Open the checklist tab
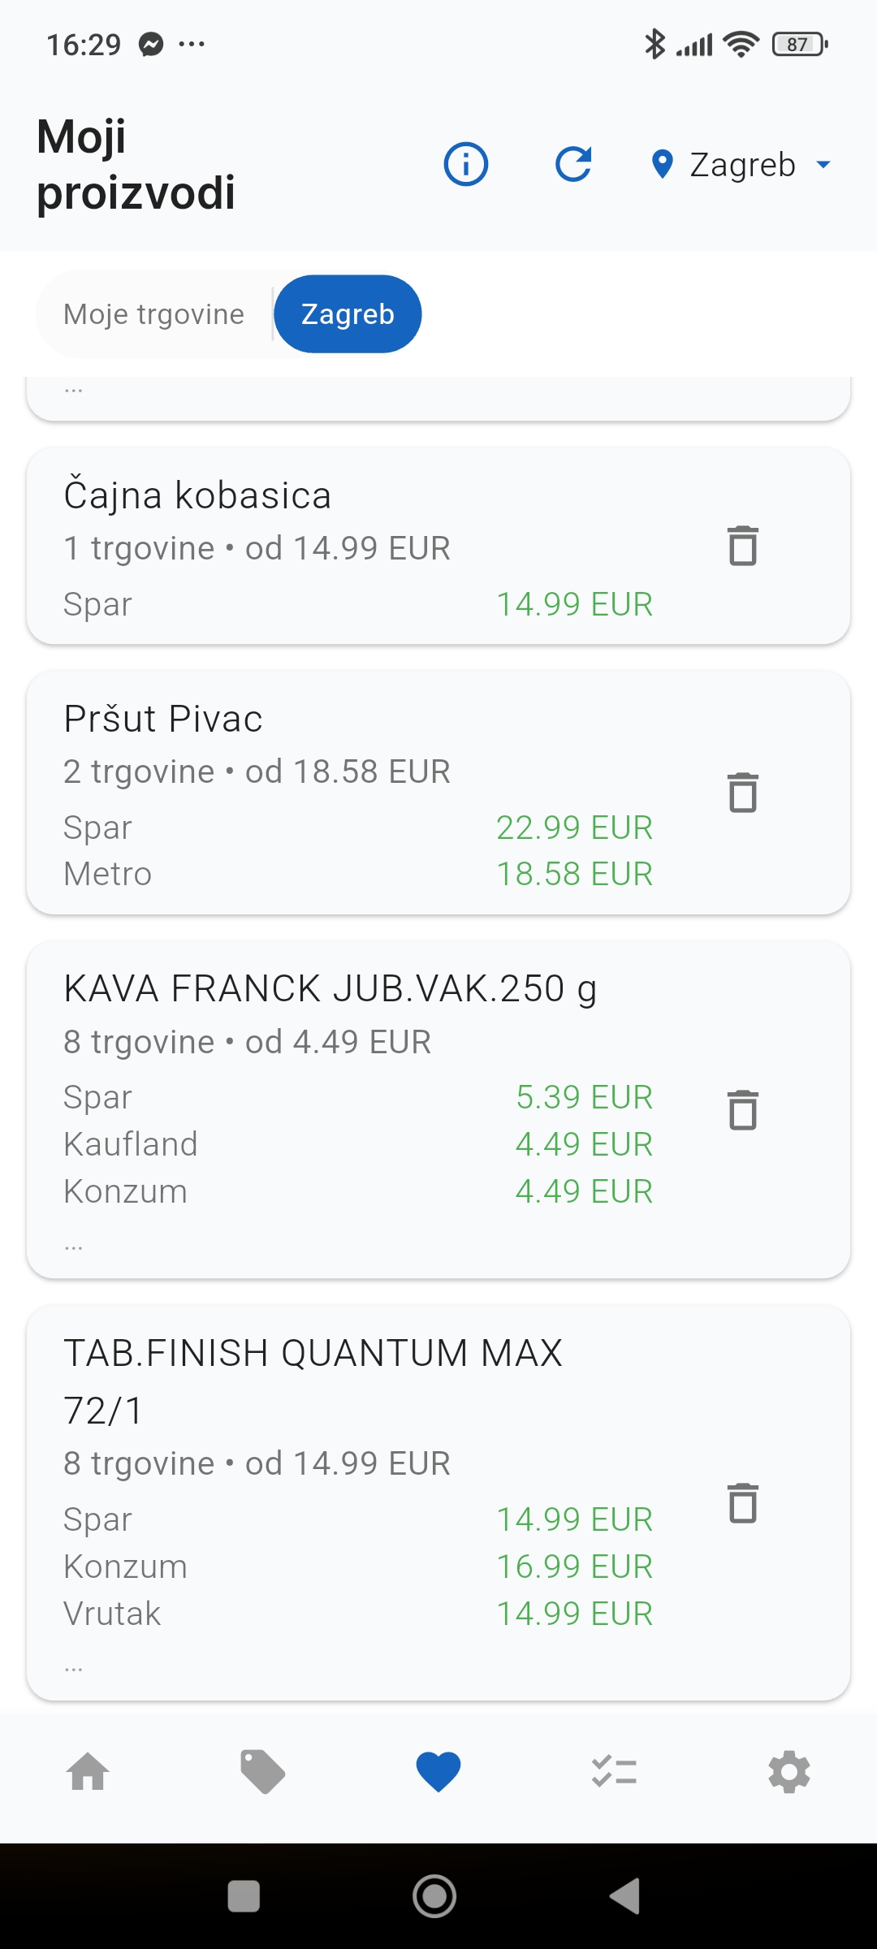Image resolution: width=877 pixels, height=1949 pixels. pyautogui.click(x=614, y=1772)
